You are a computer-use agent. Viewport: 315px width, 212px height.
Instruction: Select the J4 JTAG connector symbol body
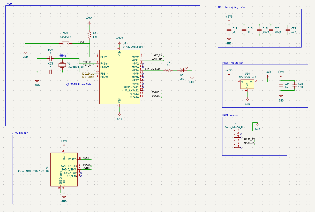pos(64,169)
